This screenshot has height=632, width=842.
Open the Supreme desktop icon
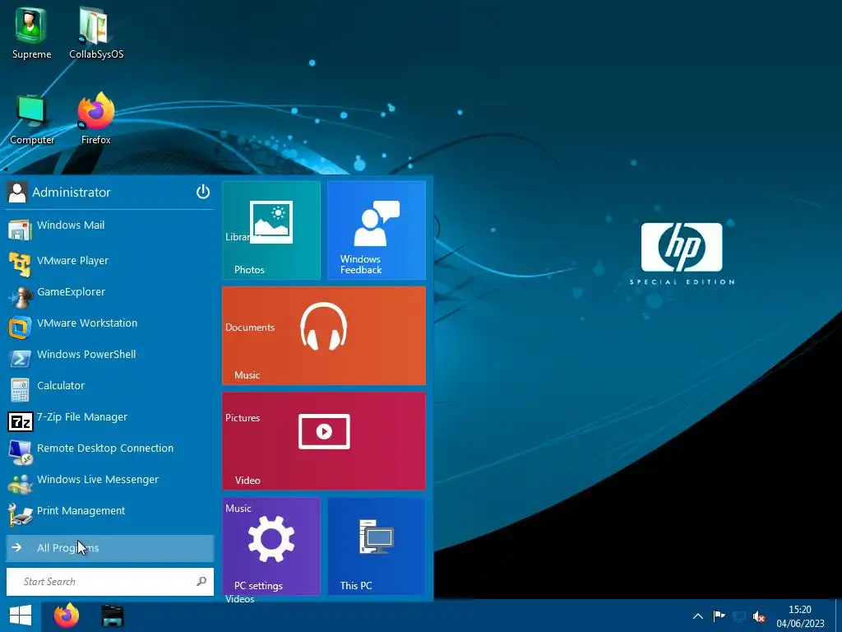tap(31, 32)
